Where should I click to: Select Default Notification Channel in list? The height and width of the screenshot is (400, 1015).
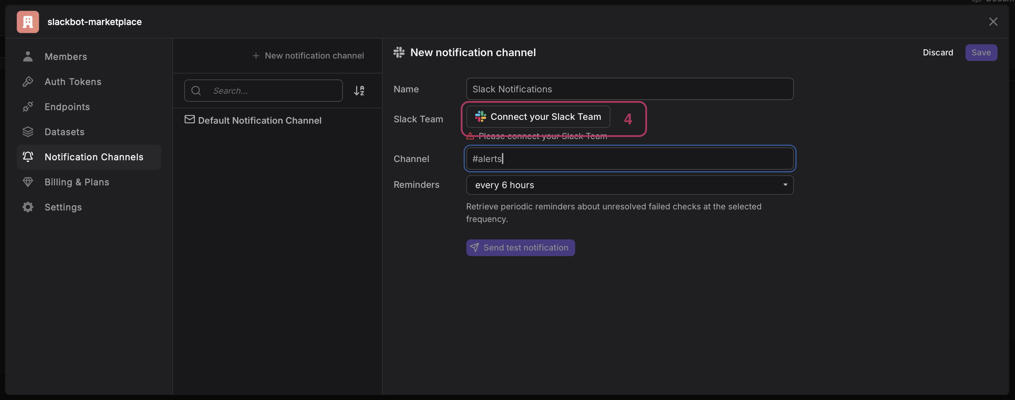pyautogui.click(x=277, y=120)
